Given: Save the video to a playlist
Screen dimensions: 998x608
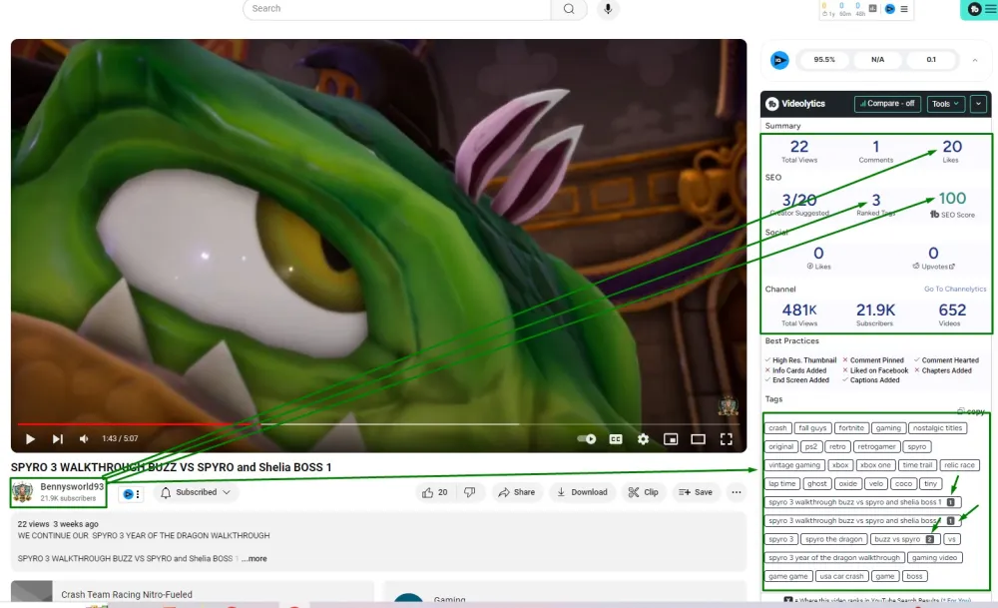Looking at the screenshot, I should [x=696, y=492].
